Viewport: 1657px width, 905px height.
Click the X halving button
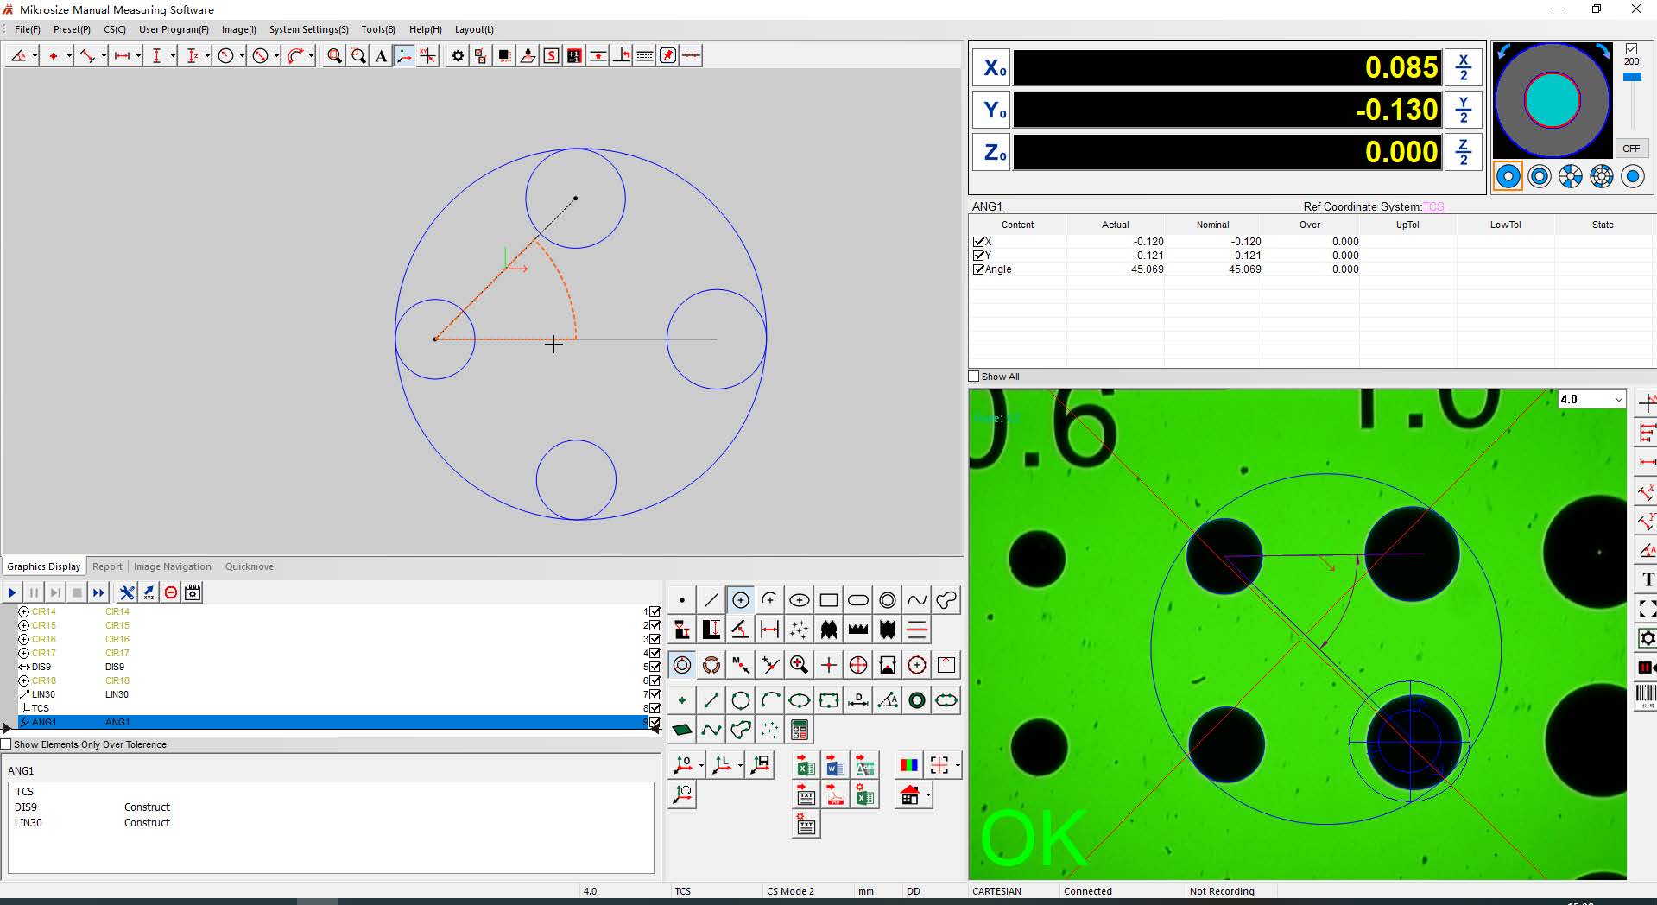[1463, 66]
